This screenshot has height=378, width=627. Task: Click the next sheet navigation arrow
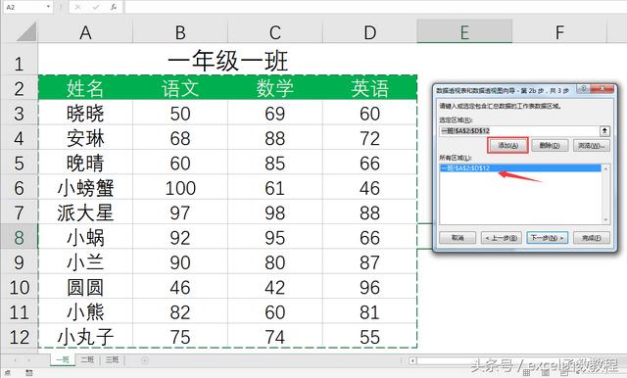click(x=28, y=360)
